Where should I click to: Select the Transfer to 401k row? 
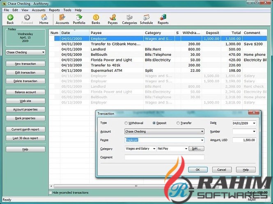[x=158, y=65]
